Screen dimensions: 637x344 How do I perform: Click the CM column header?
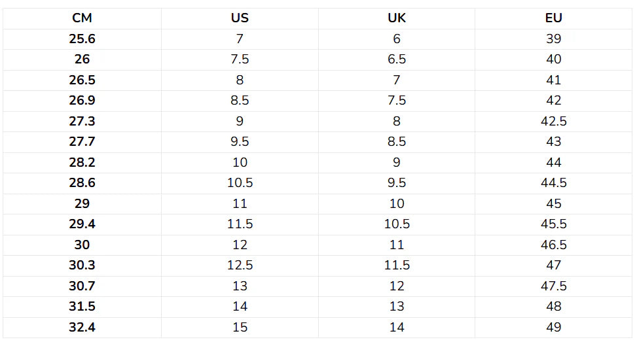click(x=82, y=18)
